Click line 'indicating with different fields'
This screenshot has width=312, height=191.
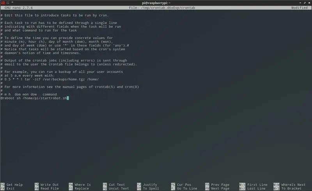(61, 27)
